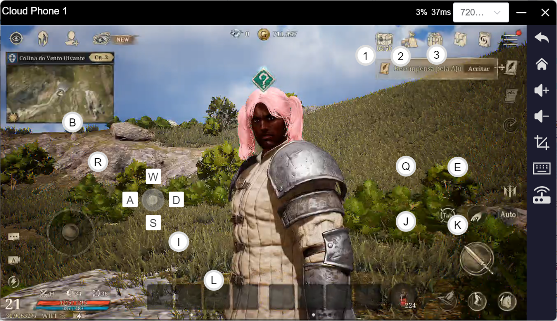Viewport: 557px width, 321px height.
Task: Click the envelope mail icon on left
Action: (13, 260)
